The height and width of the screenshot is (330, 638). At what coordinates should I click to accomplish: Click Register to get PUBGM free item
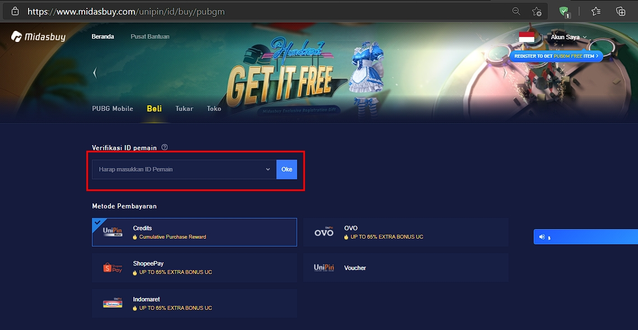556,56
